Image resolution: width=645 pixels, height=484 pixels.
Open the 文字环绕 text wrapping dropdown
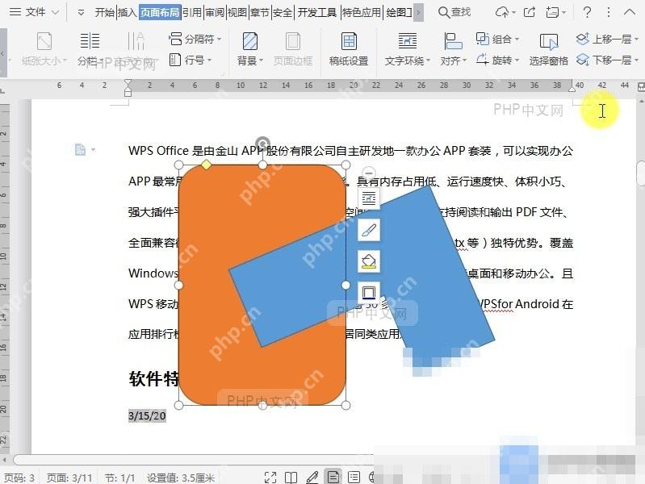(407, 49)
